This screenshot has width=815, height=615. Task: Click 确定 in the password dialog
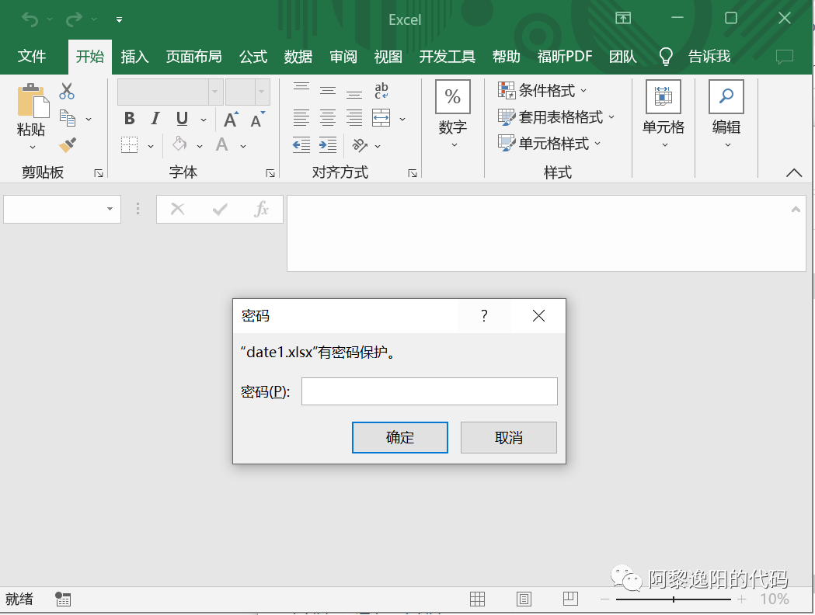400,437
